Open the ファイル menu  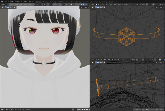[6, 2]
